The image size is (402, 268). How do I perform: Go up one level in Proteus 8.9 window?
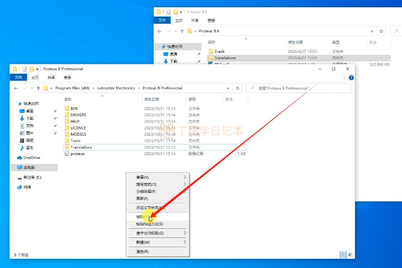point(182,31)
